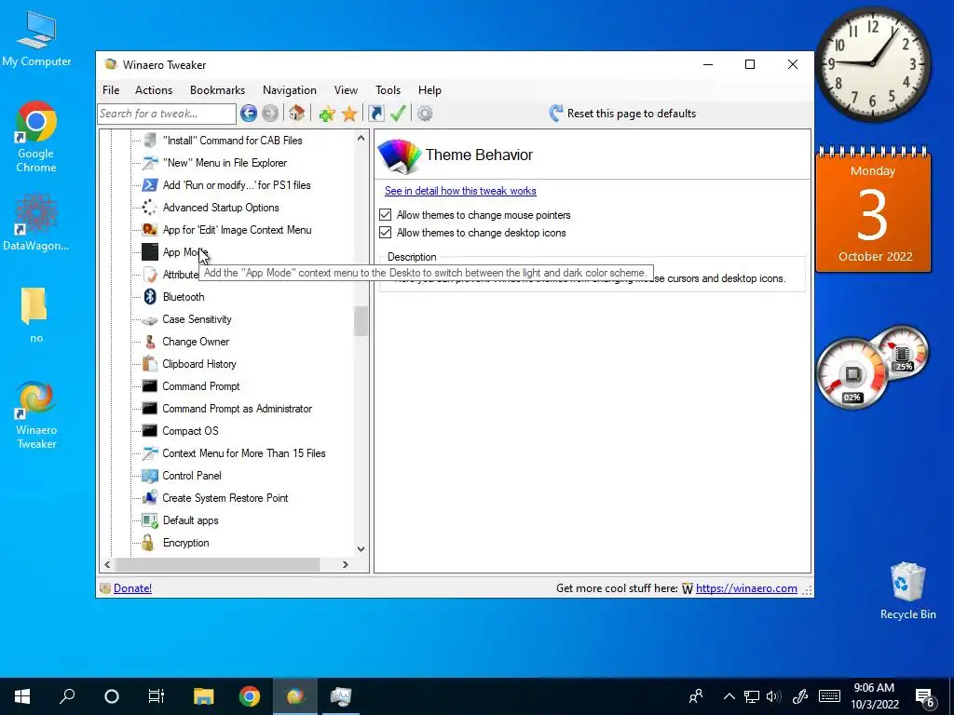Select the Command Prompt item icon
The height and width of the screenshot is (715, 954).
pyautogui.click(x=150, y=386)
